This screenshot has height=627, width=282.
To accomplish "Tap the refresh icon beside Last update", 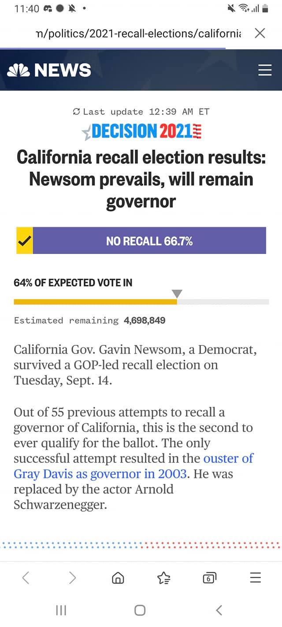I will pos(76,112).
